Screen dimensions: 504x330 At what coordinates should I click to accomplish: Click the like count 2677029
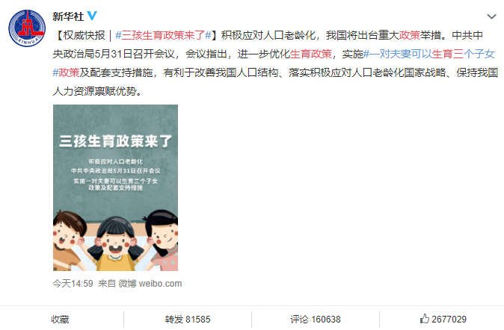(x=449, y=319)
